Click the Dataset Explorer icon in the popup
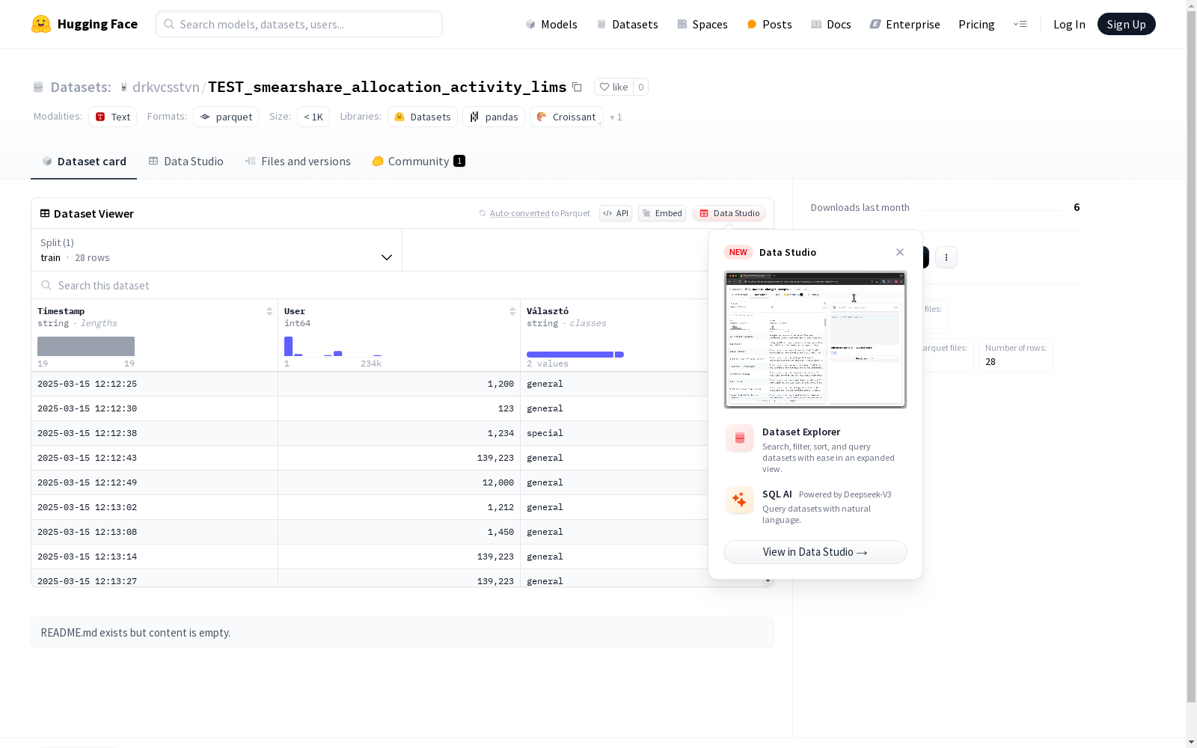 click(740, 438)
